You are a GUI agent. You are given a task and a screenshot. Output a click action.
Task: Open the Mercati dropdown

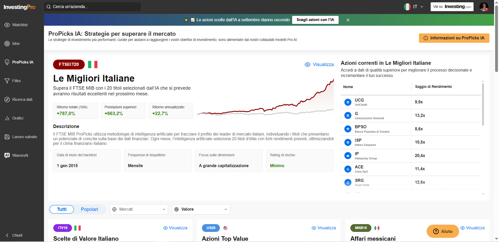[139, 209]
